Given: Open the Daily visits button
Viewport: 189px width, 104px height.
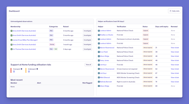Looking at the screenshot, I should click(175, 11).
